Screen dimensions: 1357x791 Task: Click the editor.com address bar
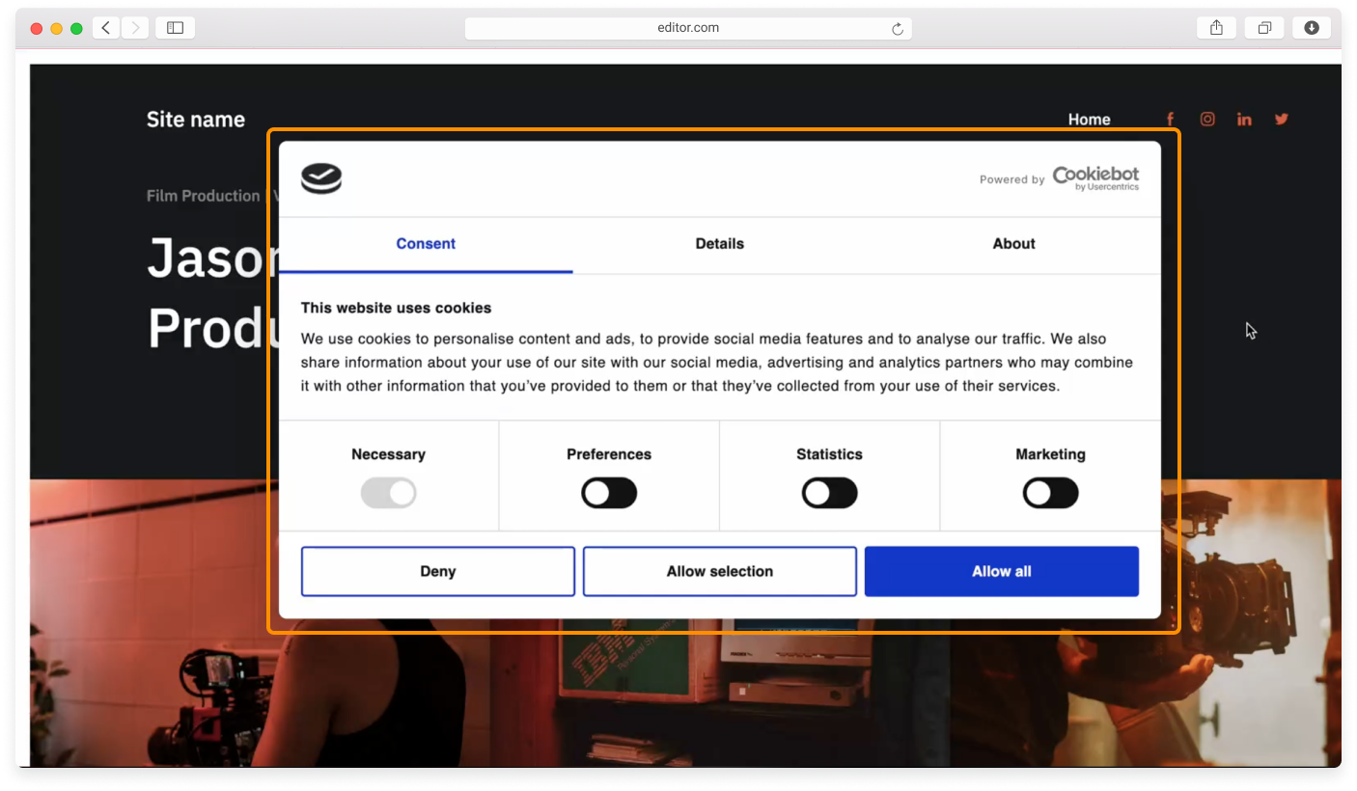tap(688, 27)
